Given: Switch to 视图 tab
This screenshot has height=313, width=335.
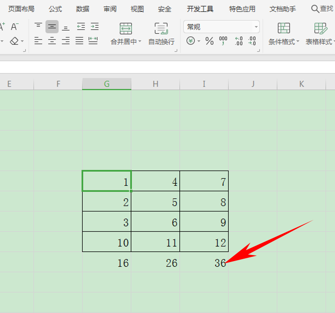Looking at the screenshot, I should [137, 9].
